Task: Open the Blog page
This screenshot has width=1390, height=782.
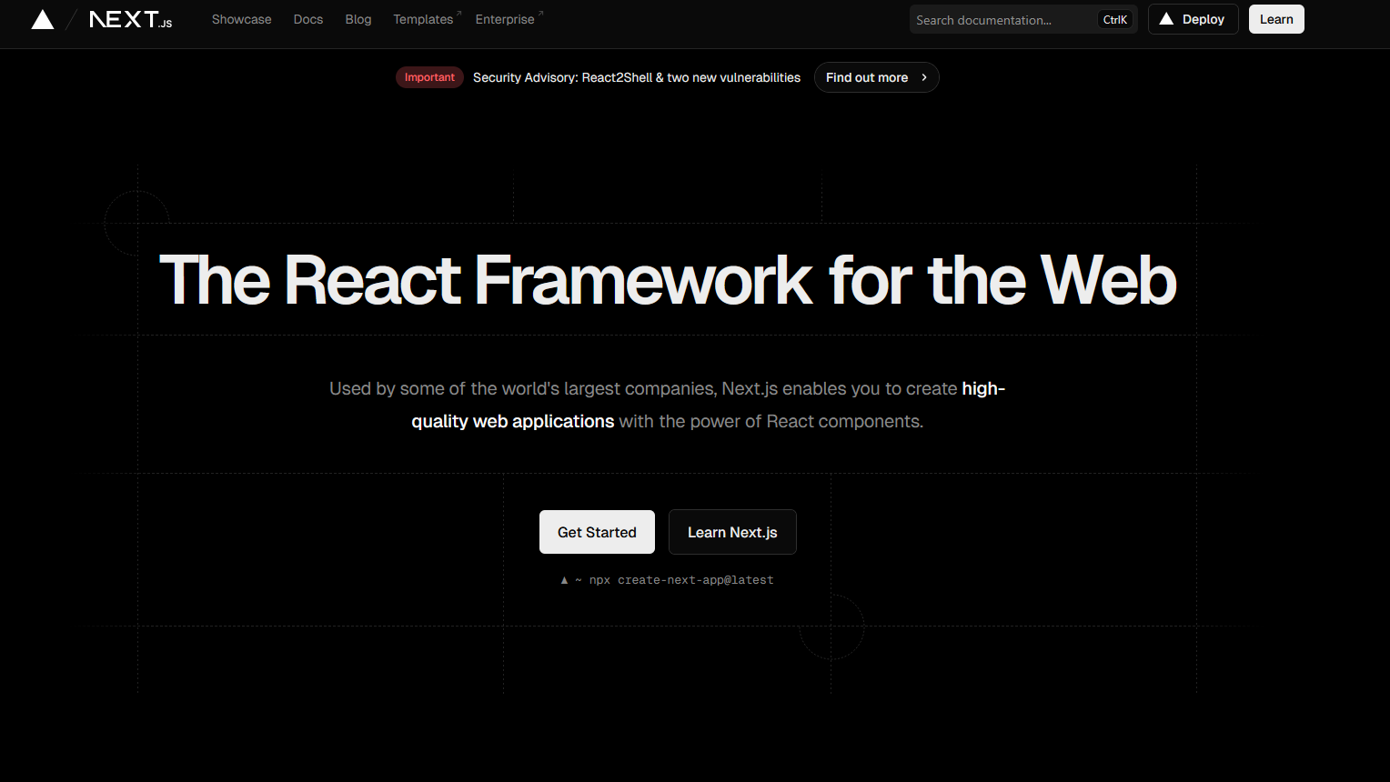Action: pos(358,19)
